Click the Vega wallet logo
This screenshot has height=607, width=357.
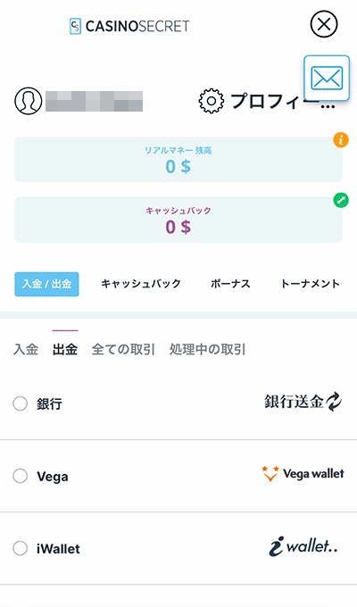303,474
